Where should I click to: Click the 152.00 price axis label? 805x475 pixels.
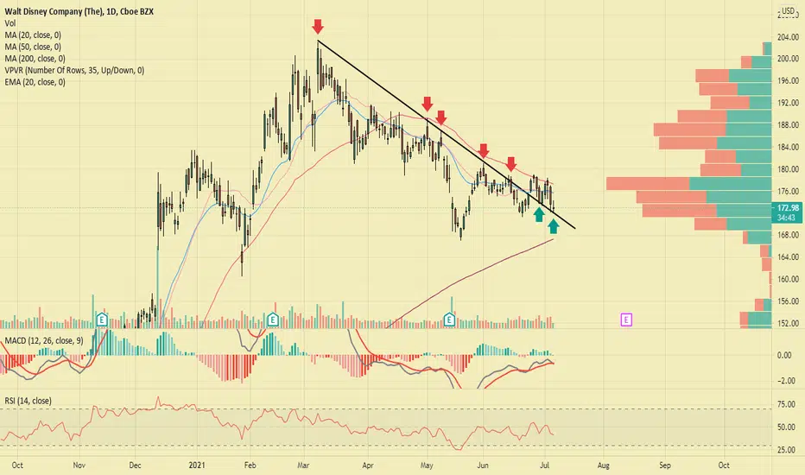pyautogui.click(x=788, y=324)
